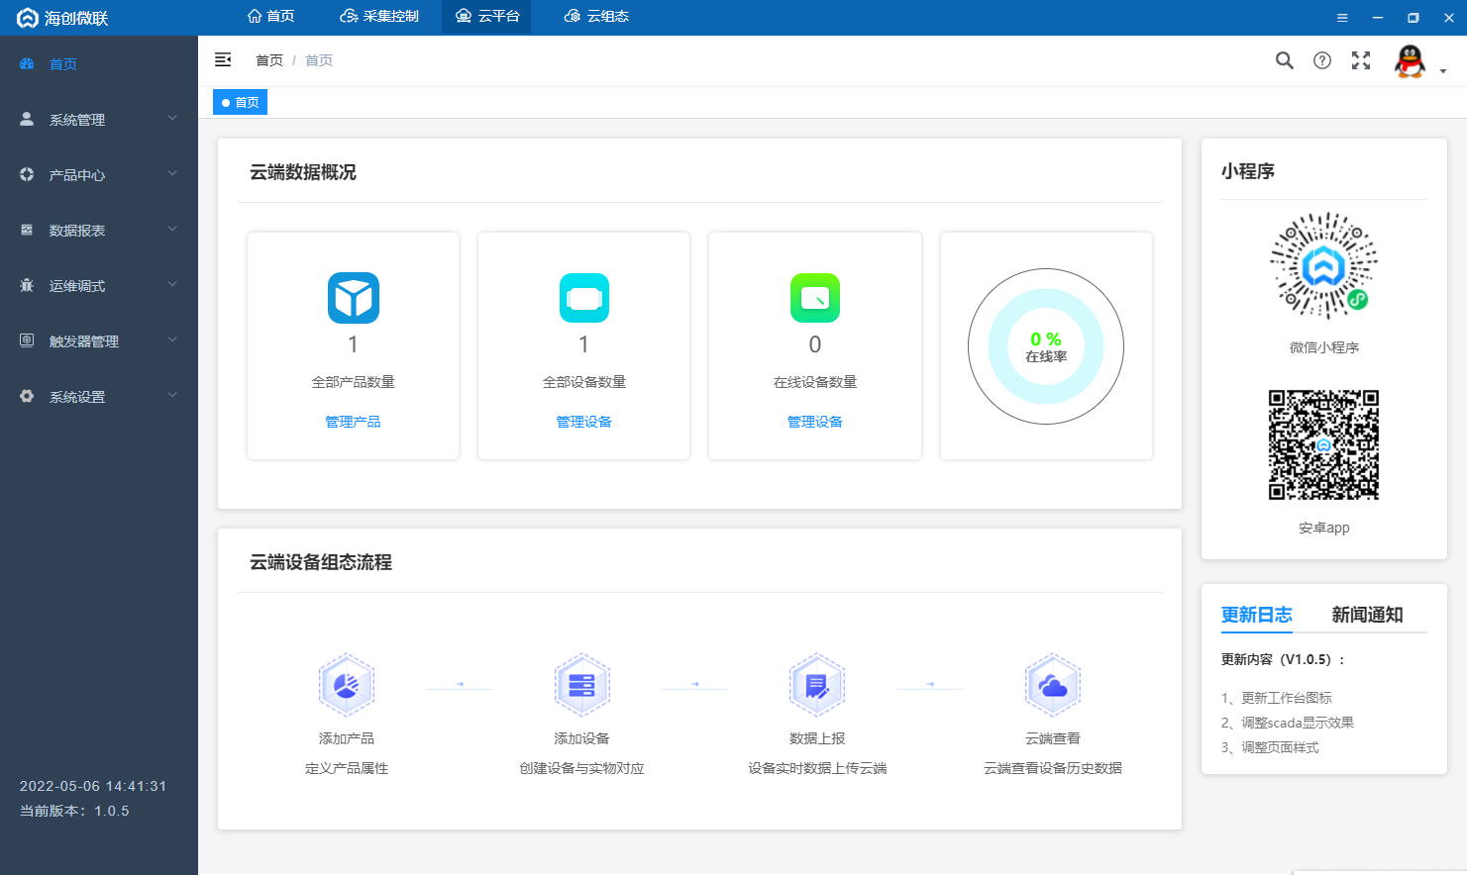Open the 首页 top navigation tab
This screenshot has width=1467, height=875.
[x=270, y=16]
